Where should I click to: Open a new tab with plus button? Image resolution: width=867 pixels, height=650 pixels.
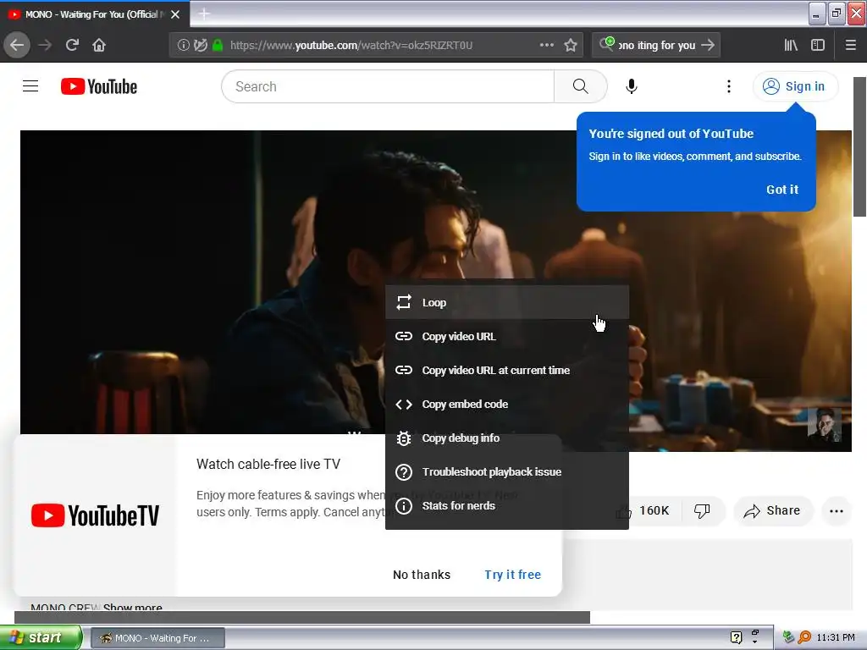point(204,14)
